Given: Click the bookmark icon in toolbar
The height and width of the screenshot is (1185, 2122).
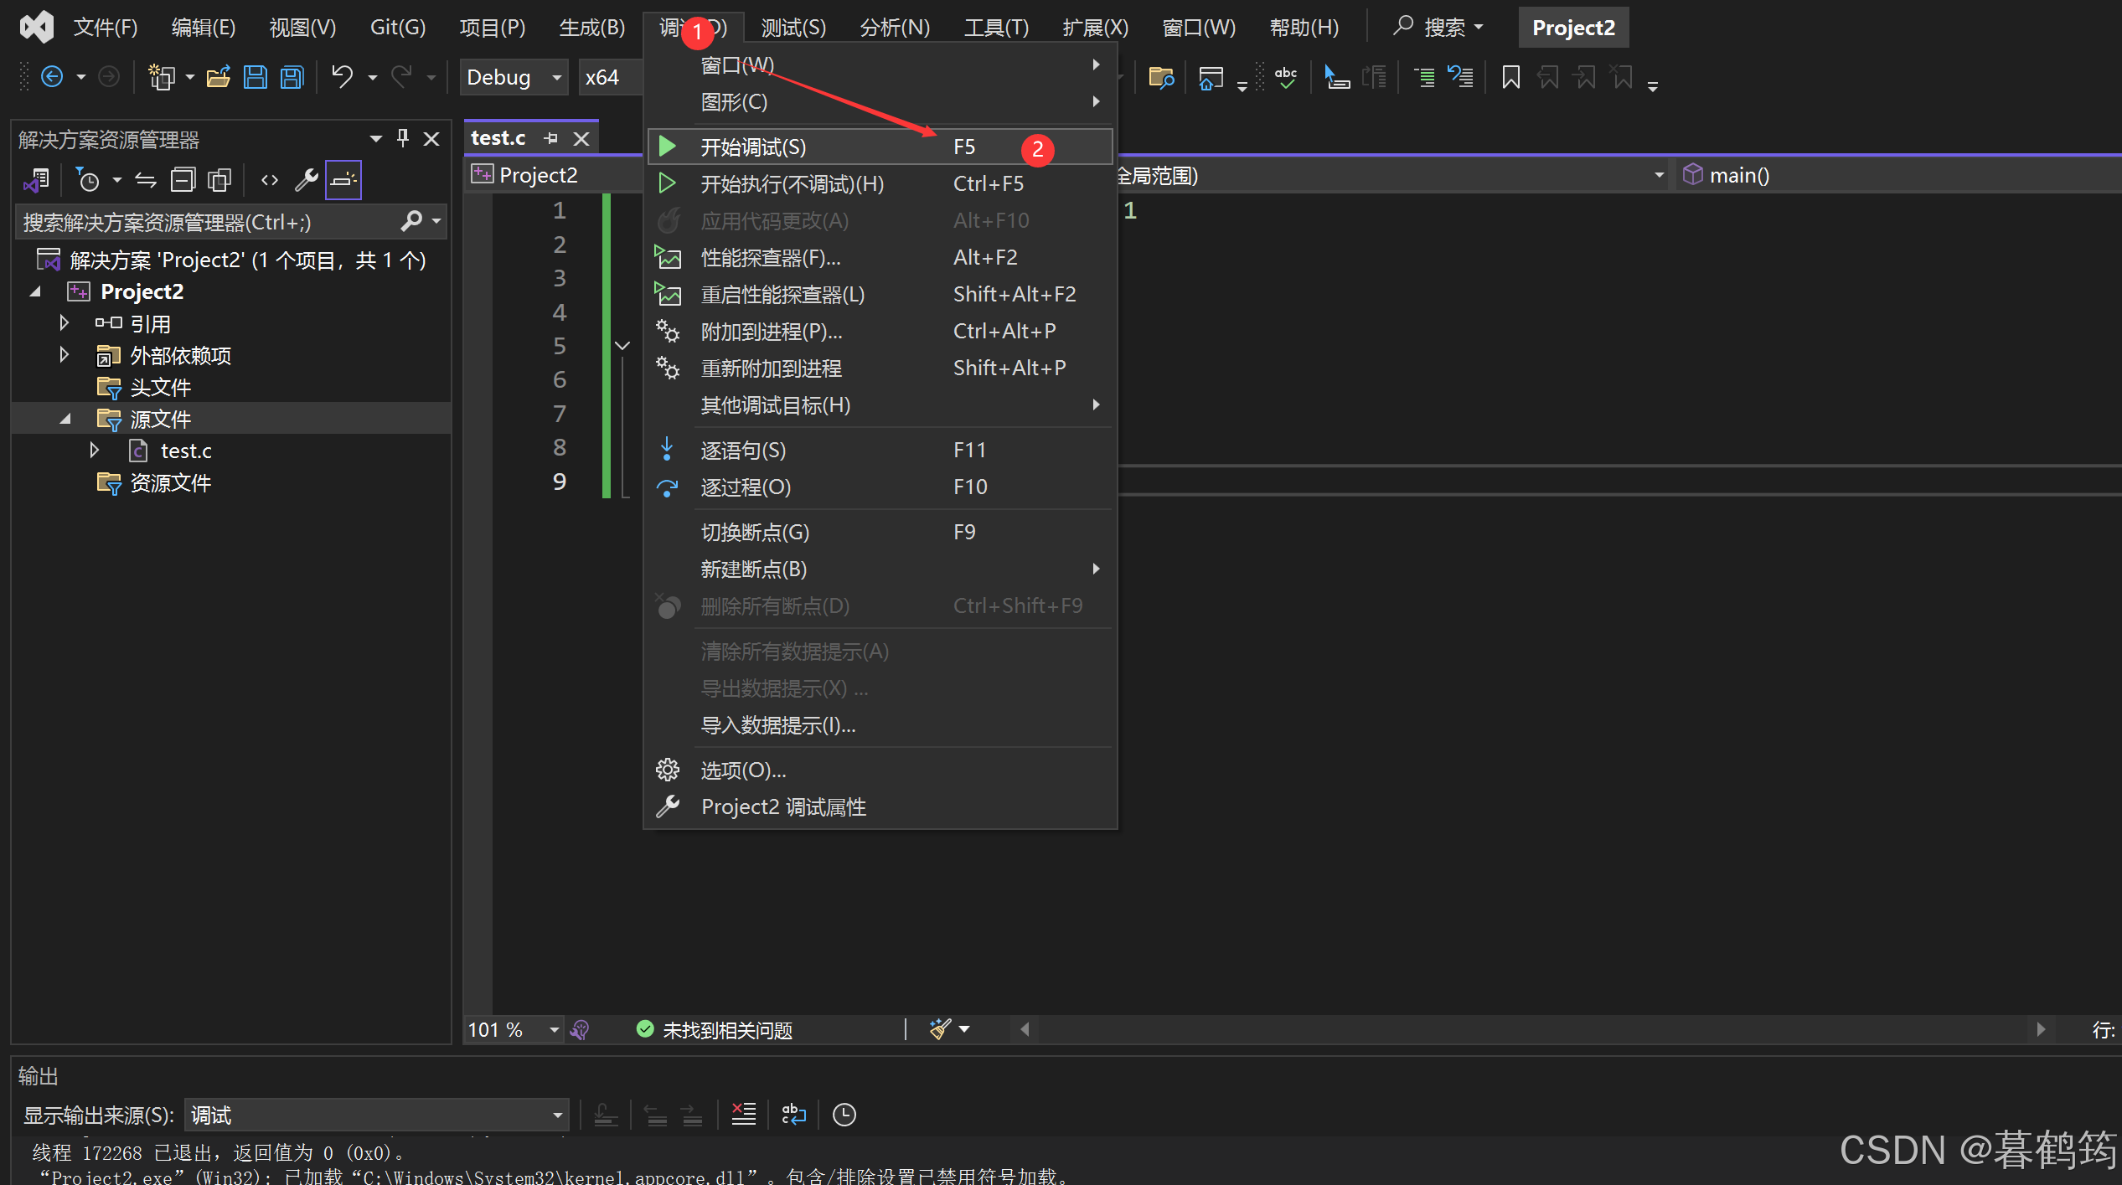Looking at the screenshot, I should 1510,77.
